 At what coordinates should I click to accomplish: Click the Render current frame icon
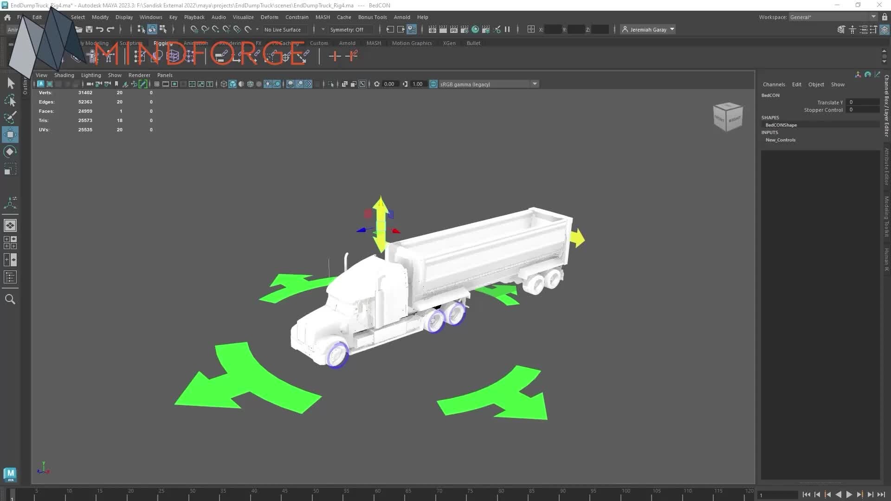(442, 29)
